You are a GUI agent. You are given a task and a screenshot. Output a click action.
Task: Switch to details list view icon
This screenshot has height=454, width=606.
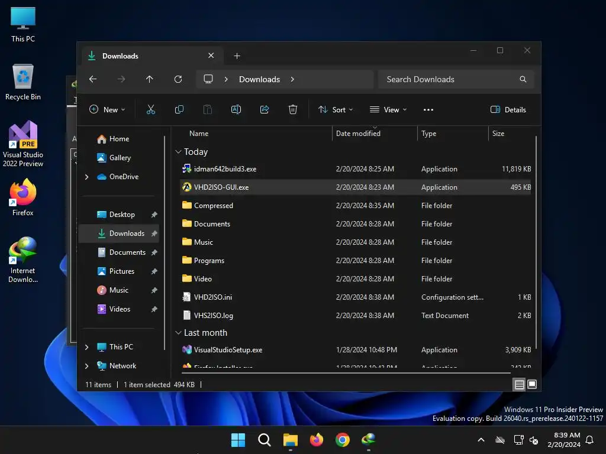519,384
